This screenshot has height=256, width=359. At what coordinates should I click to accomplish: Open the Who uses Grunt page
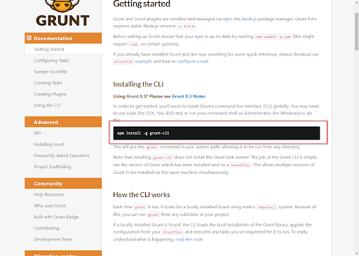pos(50,206)
